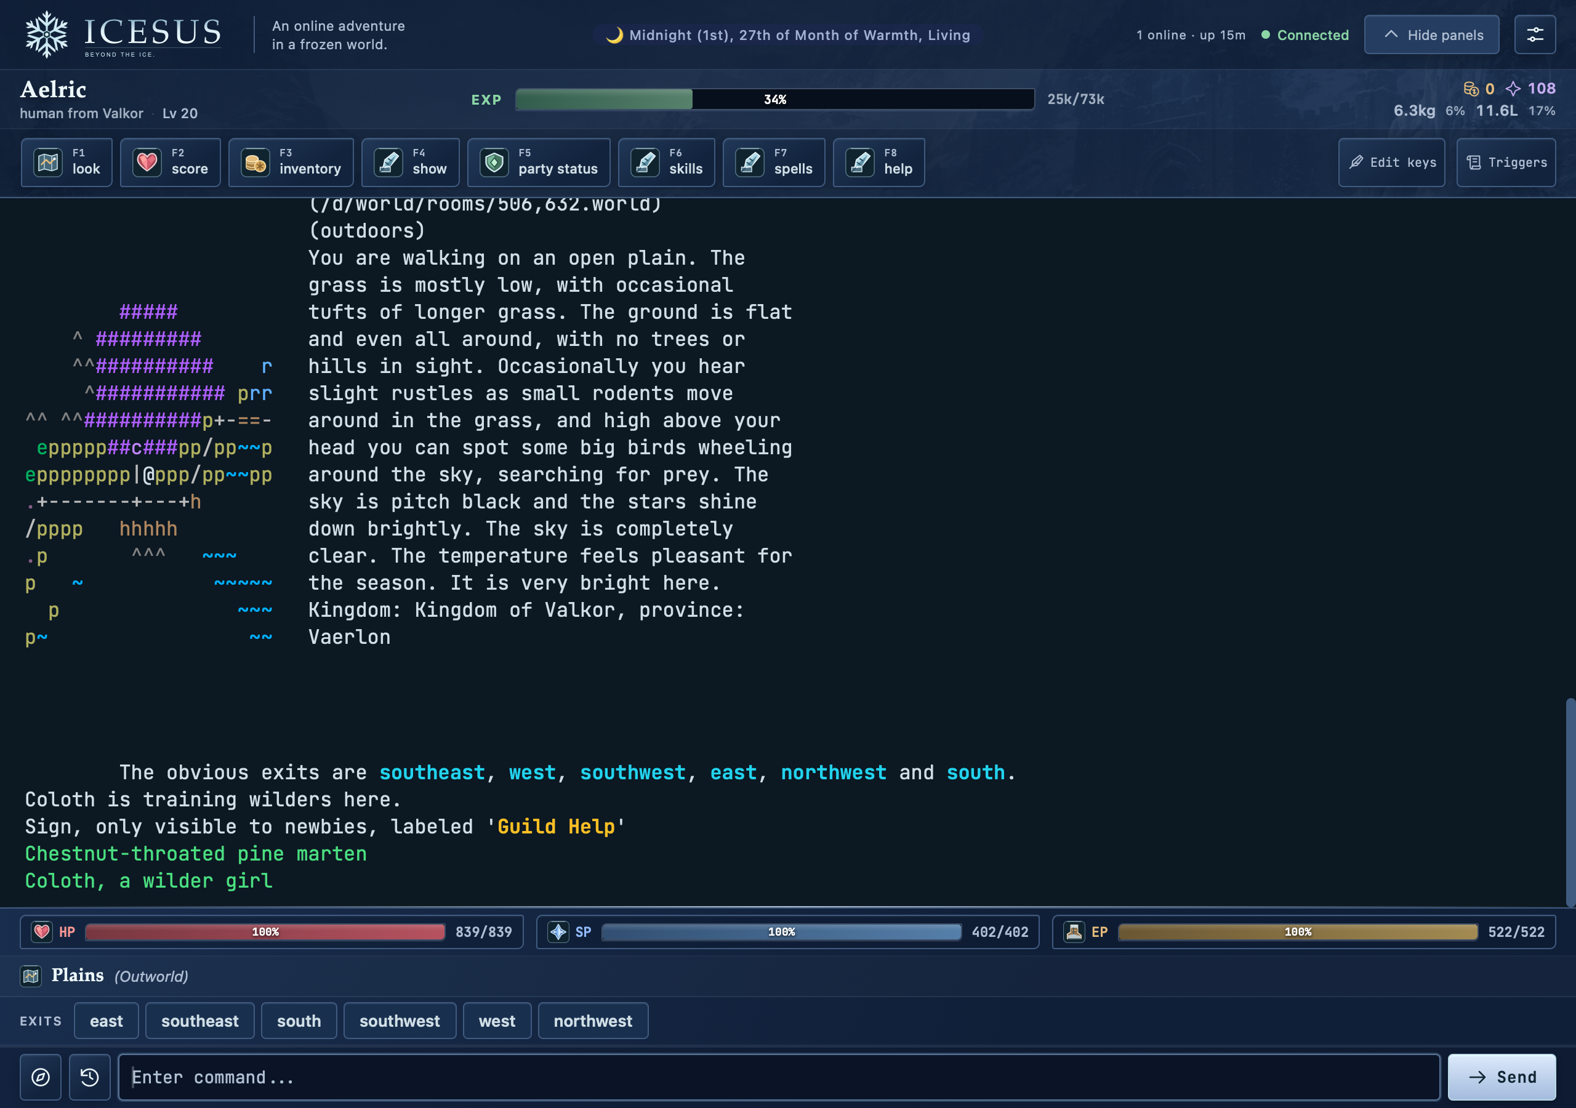
Task: Click the F7 spells quill icon
Action: (750, 163)
